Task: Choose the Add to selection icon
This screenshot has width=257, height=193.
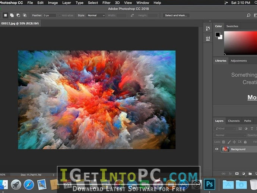Action: tap(12, 15)
